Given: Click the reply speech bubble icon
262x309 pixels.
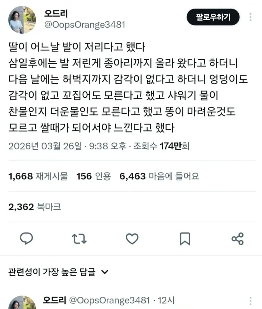Looking at the screenshot, I should 27,239.
